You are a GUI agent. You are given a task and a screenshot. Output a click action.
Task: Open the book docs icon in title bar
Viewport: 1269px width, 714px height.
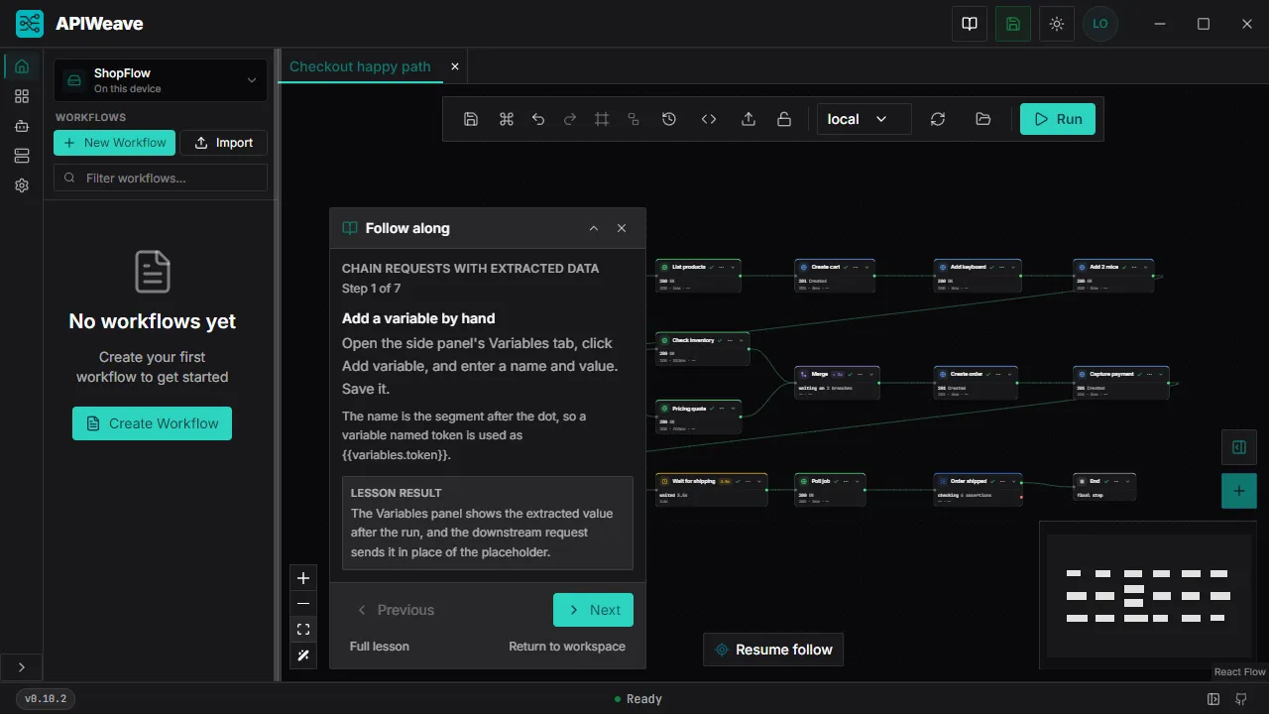970,24
